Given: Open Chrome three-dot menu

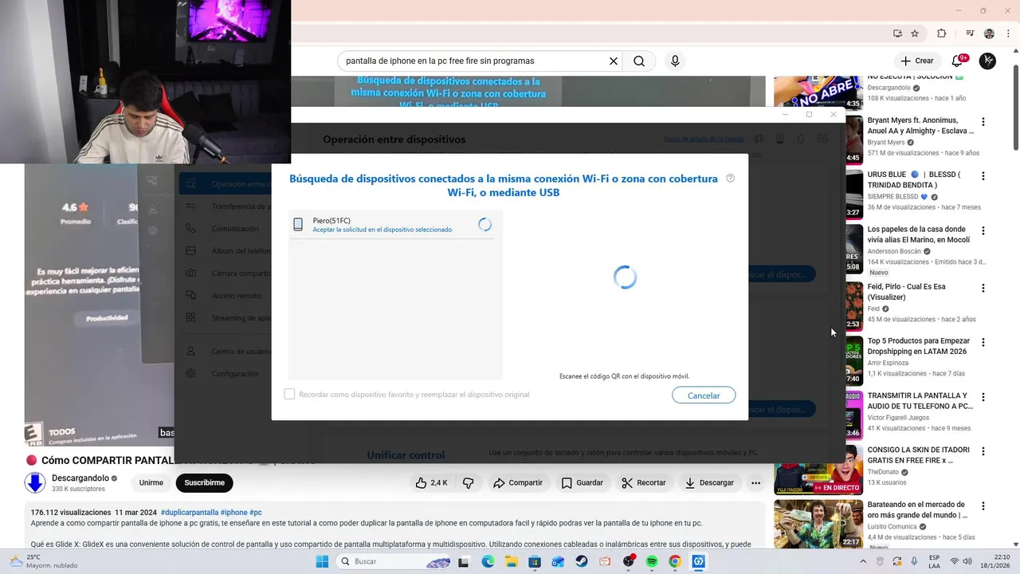Looking at the screenshot, I should (x=1009, y=33).
